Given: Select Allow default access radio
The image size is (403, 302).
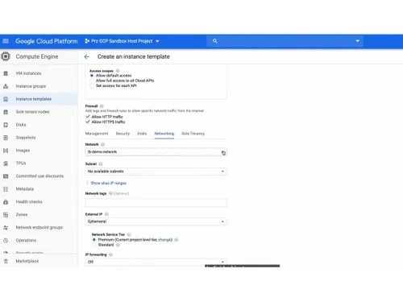Looking at the screenshot, I should pos(92,76).
